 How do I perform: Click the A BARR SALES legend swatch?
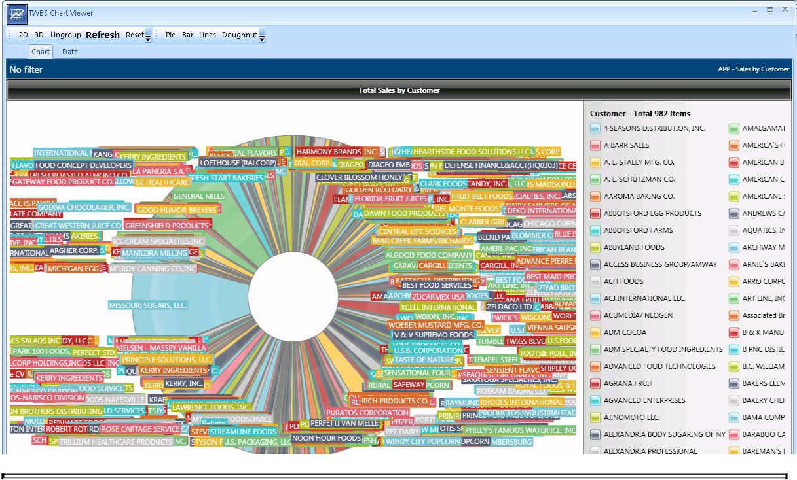[x=595, y=145]
